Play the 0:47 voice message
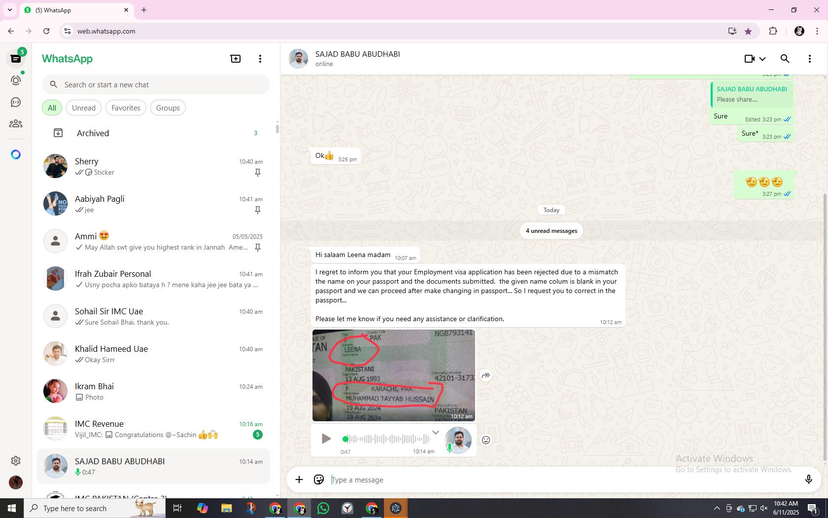This screenshot has width=828, height=518. point(326,439)
